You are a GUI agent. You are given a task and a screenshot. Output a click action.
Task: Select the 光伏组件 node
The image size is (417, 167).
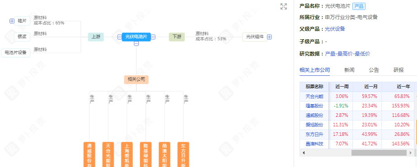click(255, 37)
